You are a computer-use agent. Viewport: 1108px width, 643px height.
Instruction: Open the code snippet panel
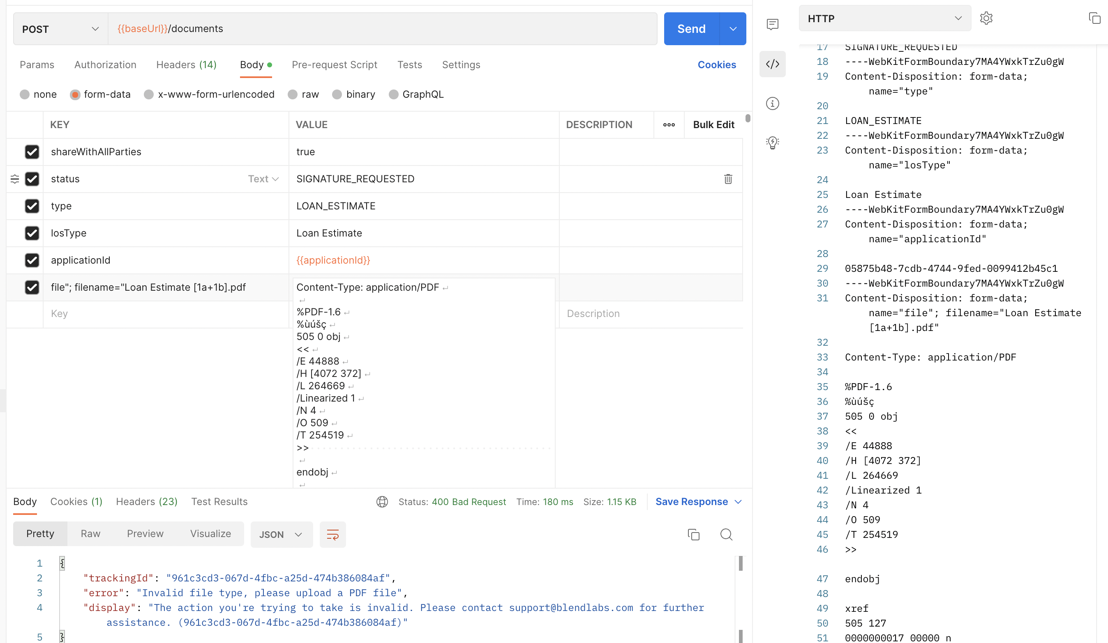click(773, 64)
